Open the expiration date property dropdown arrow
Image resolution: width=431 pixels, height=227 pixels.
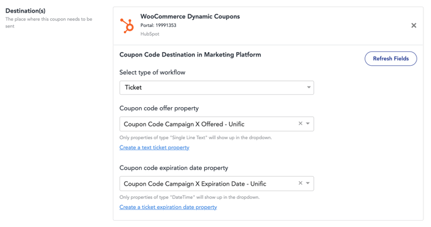308,183
